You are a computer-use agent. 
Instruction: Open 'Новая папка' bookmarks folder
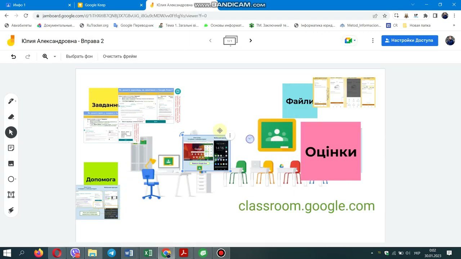click(x=417, y=26)
